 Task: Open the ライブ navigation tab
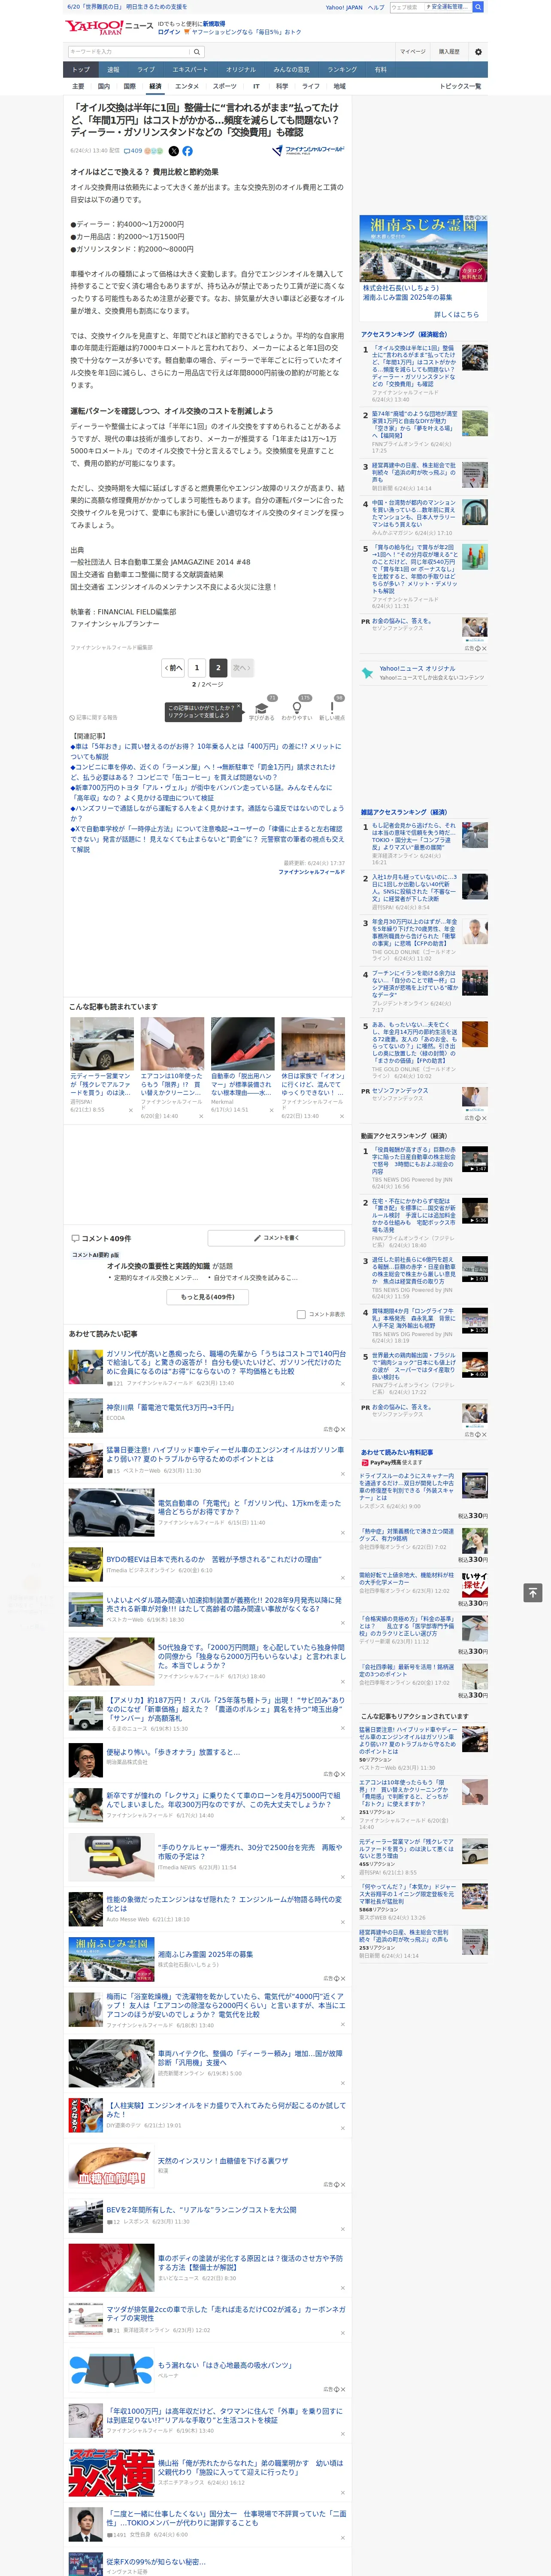coord(146,70)
